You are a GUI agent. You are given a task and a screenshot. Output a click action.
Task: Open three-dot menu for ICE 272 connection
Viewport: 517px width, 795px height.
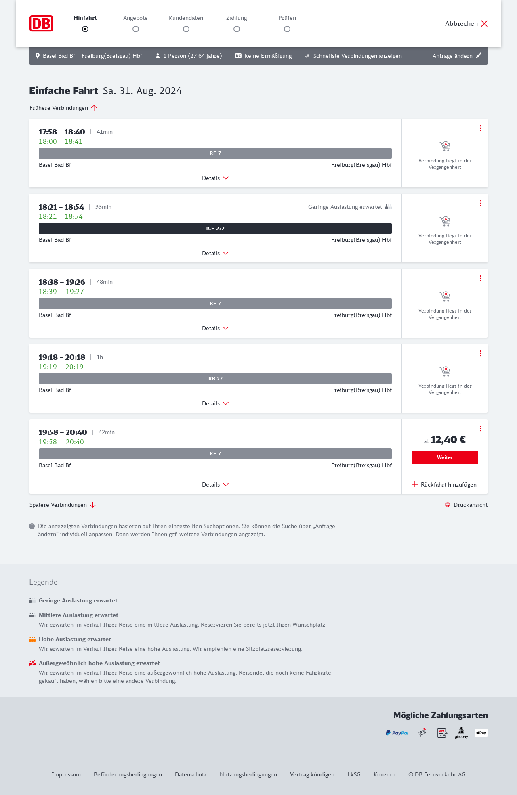[480, 203]
